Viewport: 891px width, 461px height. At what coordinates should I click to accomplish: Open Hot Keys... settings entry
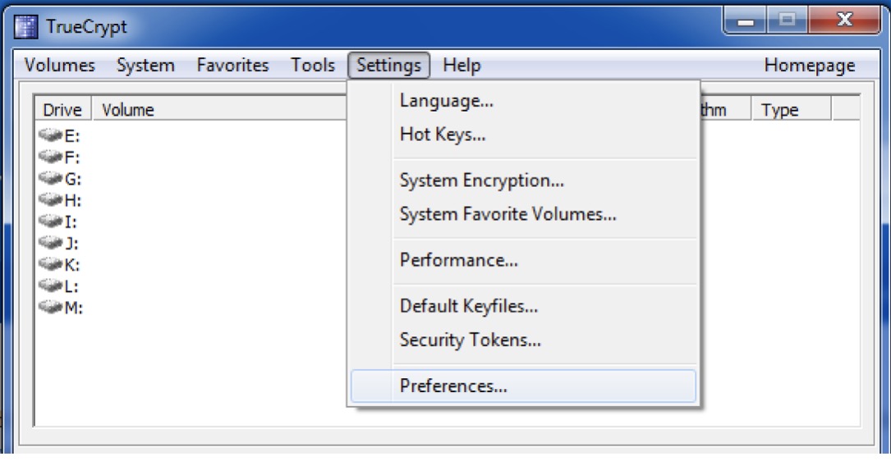click(x=443, y=135)
